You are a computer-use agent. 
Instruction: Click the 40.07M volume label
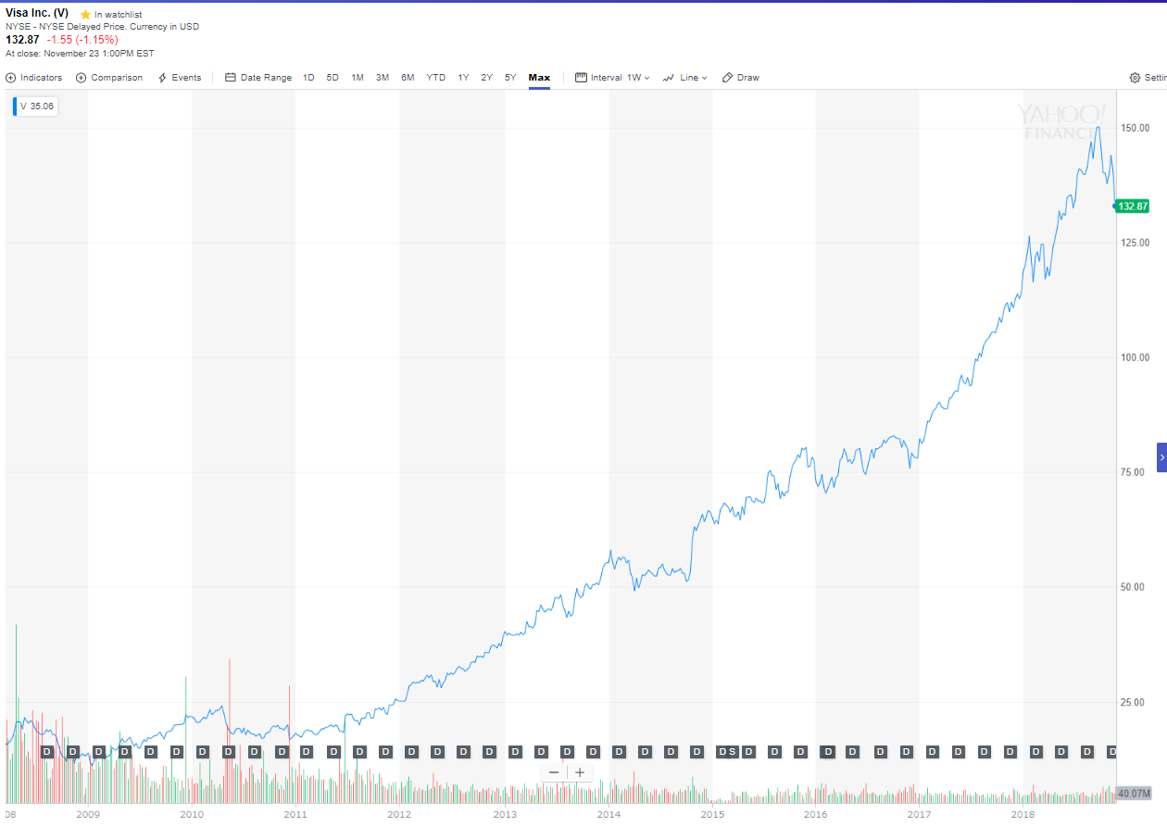tap(1134, 794)
